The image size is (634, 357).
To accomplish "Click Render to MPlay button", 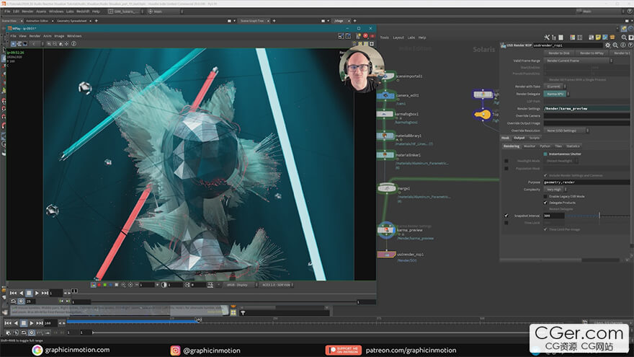I will point(591,53).
